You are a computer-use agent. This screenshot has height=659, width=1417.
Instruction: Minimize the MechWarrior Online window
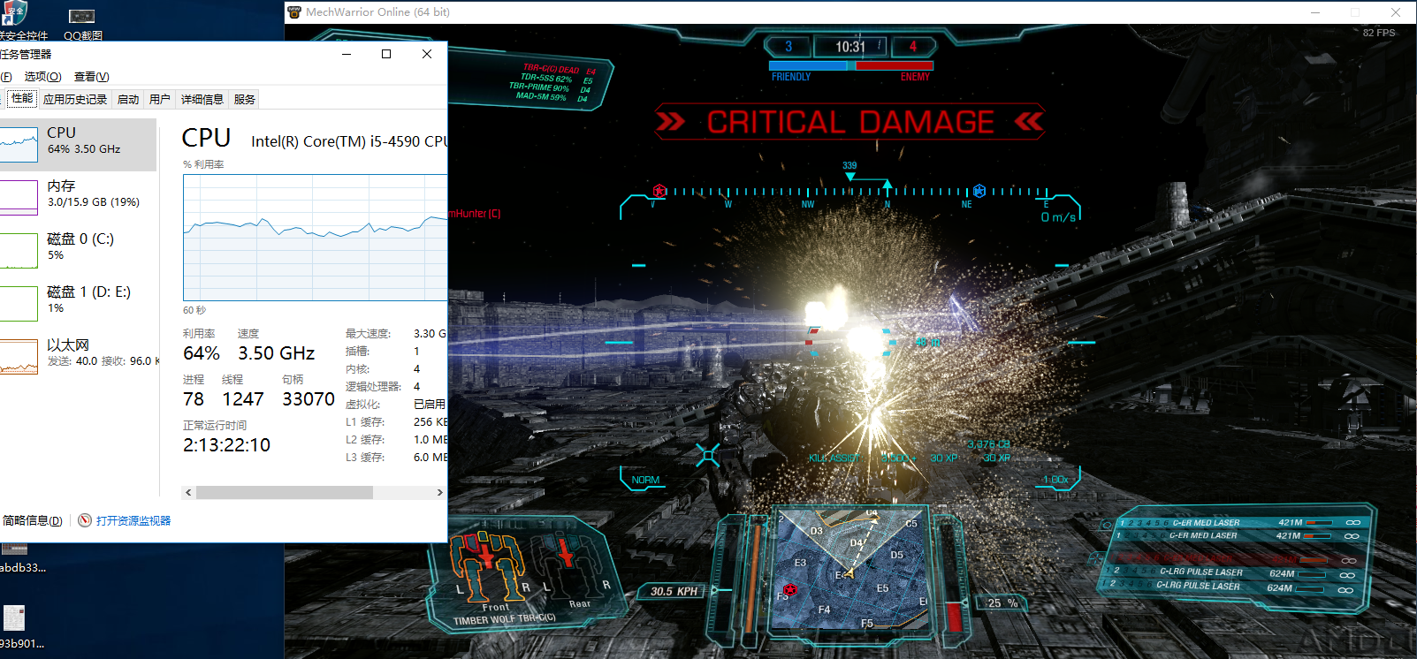click(x=1315, y=12)
